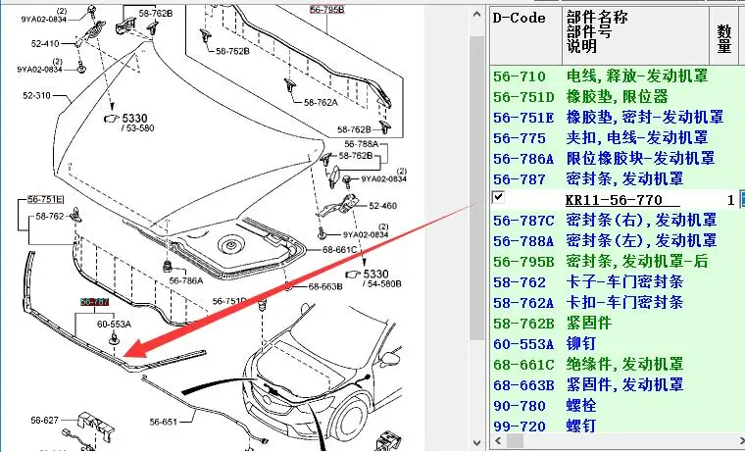
Task: Select the 56-787 row in parts list
Action: pyautogui.click(x=617, y=179)
